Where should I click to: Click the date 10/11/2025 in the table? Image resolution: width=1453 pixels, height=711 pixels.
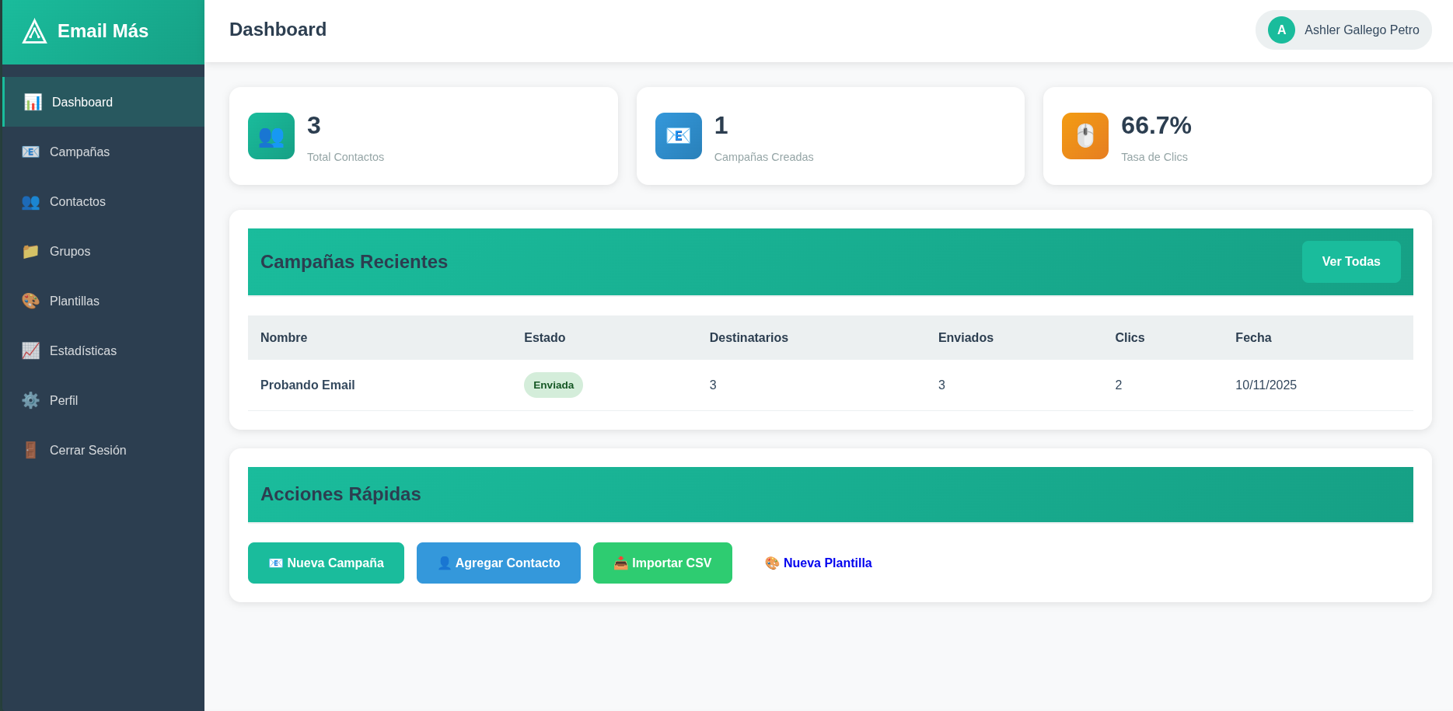[x=1266, y=385]
